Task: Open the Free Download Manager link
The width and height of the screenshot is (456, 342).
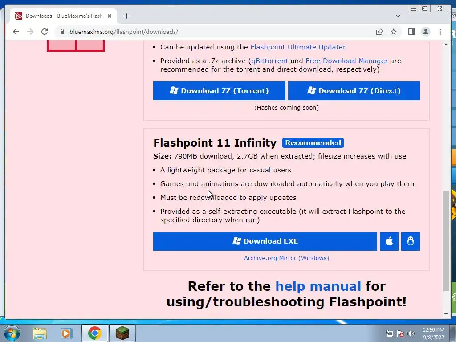Action: click(346, 61)
